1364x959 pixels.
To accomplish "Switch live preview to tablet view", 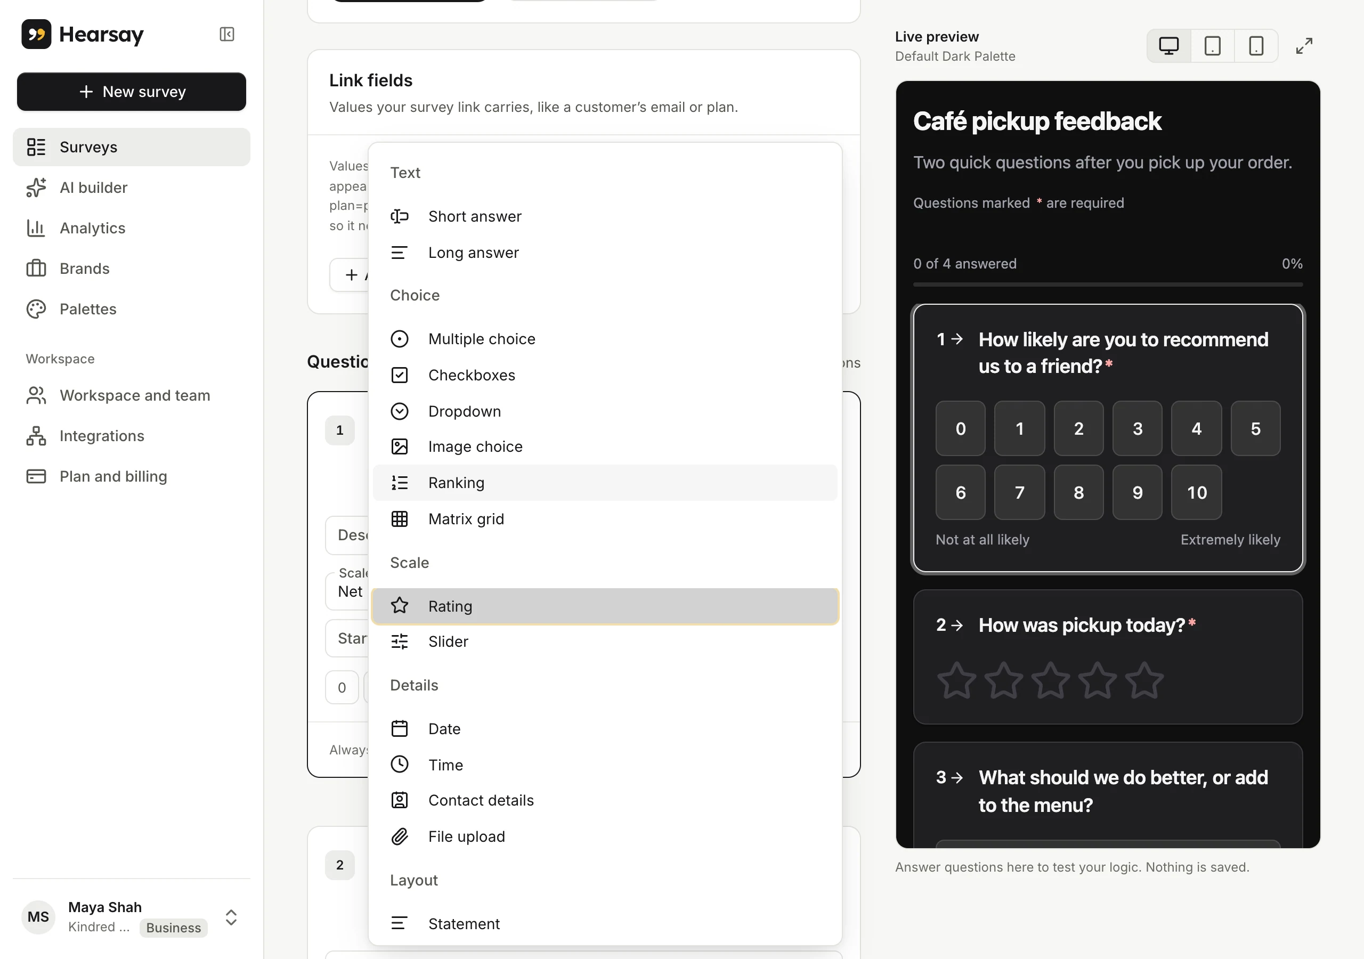I will 1212,46.
